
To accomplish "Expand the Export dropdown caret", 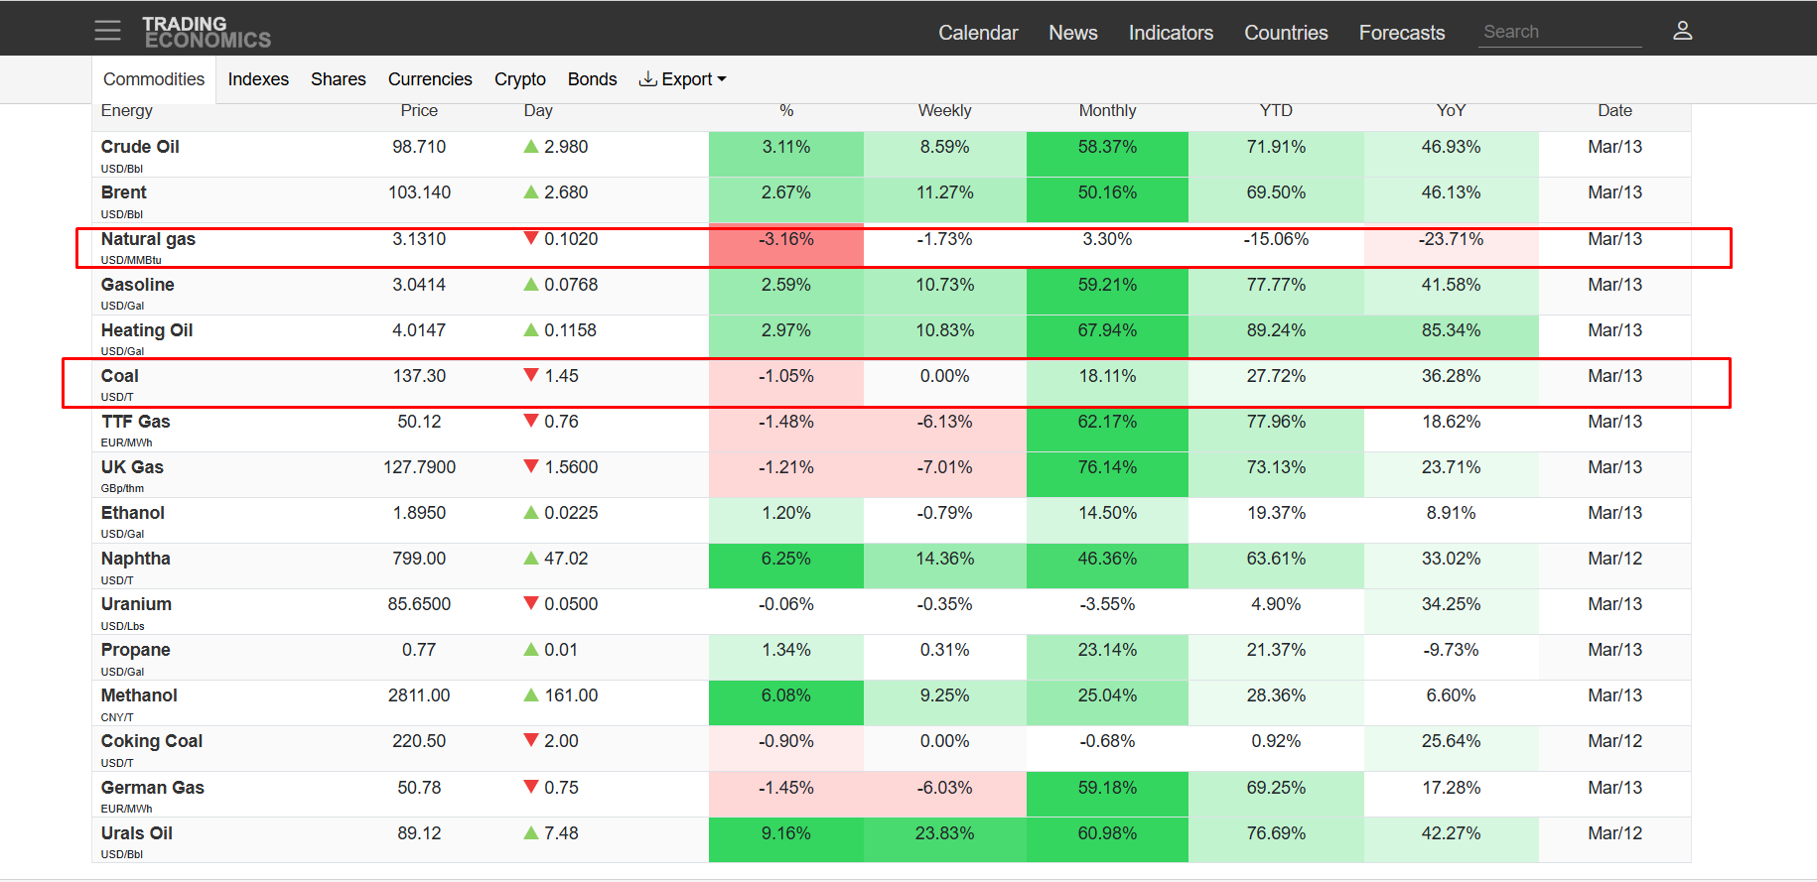I will click(722, 79).
